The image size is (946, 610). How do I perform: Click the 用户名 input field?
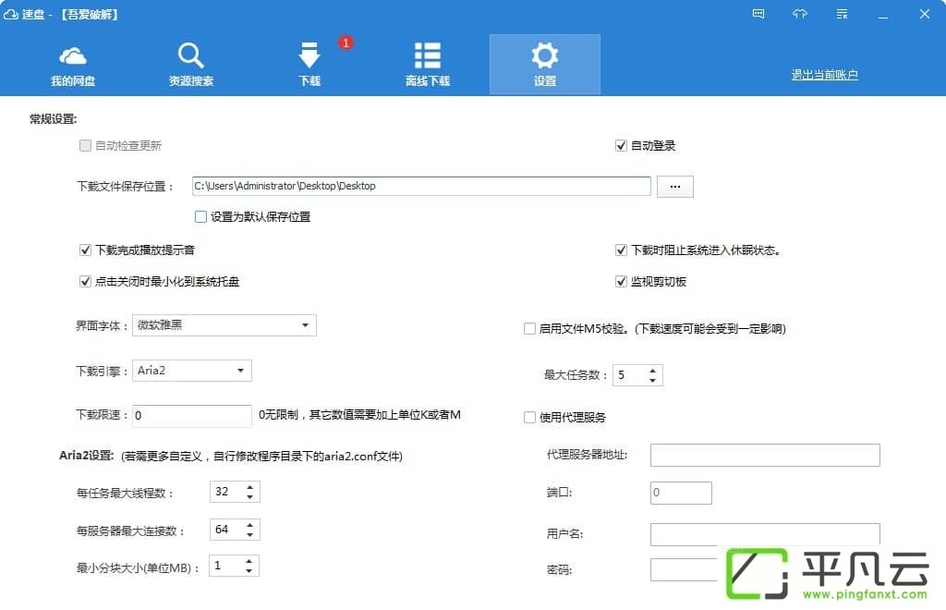tap(765, 534)
